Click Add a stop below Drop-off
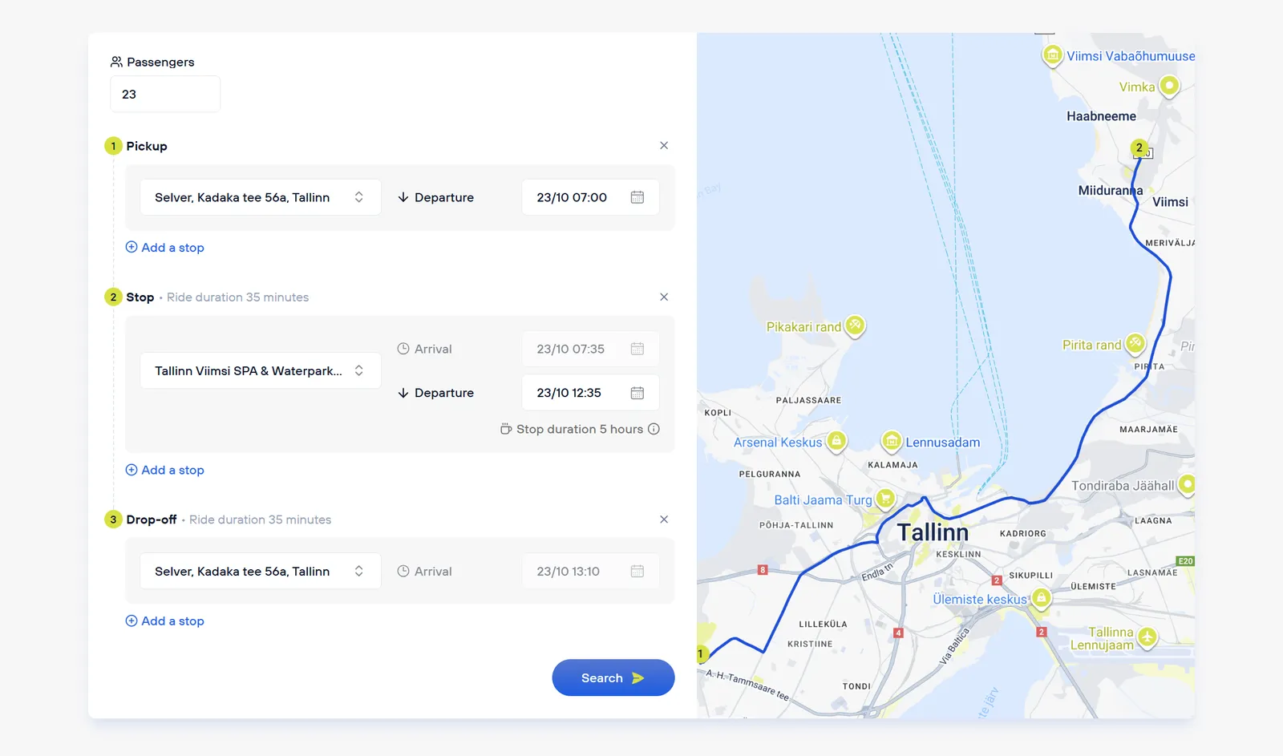This screenshot has width=1283, height=756. (x=165, y=621)
